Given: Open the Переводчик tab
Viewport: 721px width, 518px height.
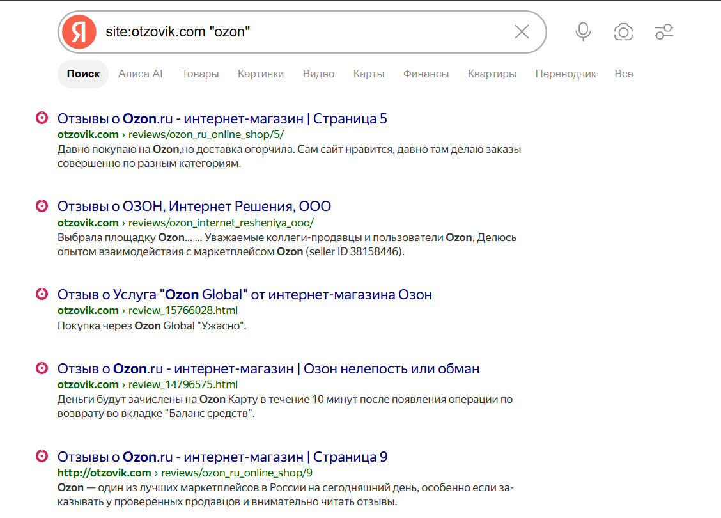Looking at the screenshot, I should [565, 74].
